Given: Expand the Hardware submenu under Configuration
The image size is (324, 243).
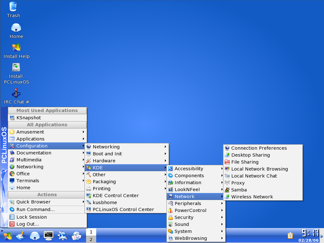Looking at the screenshot, I should click(126, 161).
